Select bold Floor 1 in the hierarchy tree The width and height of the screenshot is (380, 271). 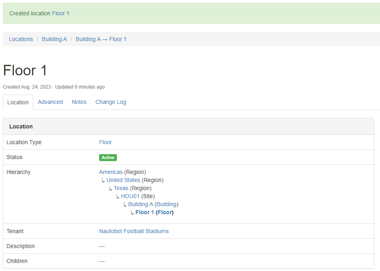click(145, 212)
